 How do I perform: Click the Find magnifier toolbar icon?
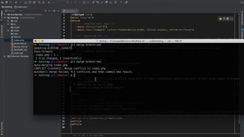coord(39,2)
